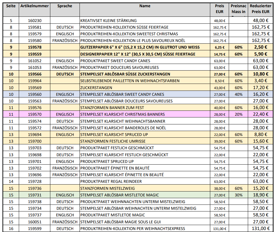Click reduced price 5,90 €
The width and height of the screenshot is (275, 232).
coord(261,54)
